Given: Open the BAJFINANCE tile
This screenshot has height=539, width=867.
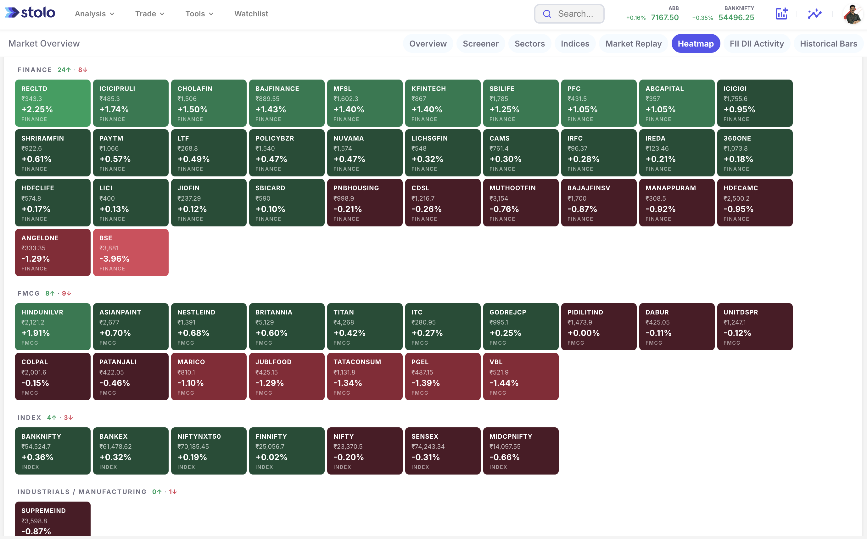Looking at the screenshot, I should [287, 103].
